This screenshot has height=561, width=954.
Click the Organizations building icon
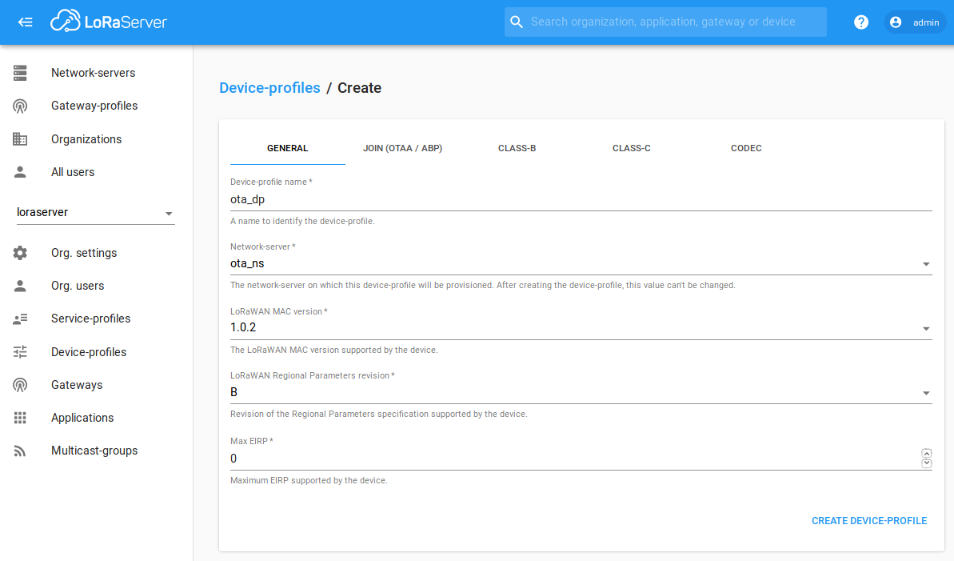pyautogui.click(x=20, y=138)
